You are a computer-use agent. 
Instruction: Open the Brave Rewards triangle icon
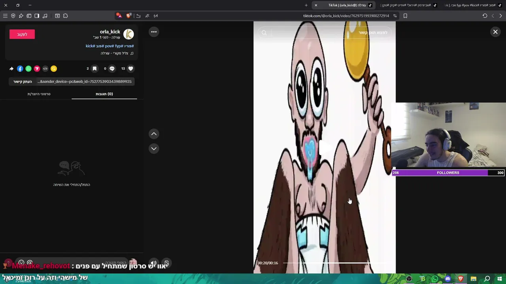(x=119, y=16)
